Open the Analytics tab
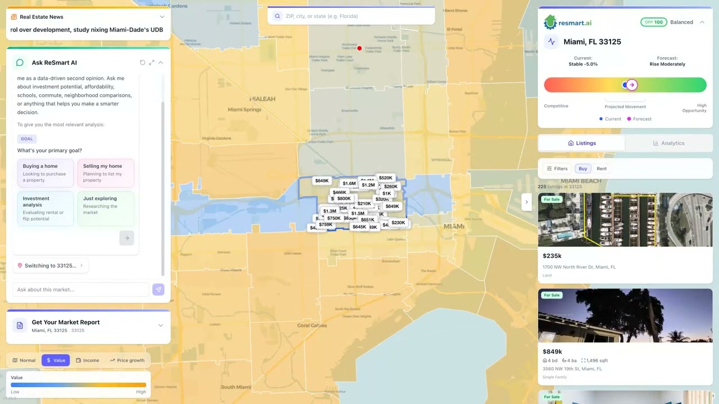719x404 pixels. (668, 143)
